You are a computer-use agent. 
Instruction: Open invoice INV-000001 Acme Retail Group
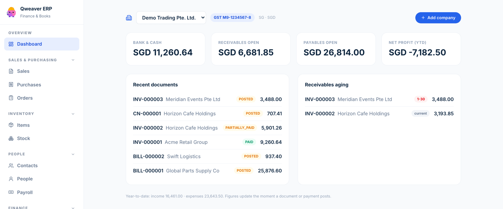207,142
